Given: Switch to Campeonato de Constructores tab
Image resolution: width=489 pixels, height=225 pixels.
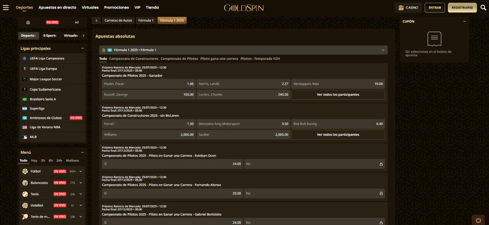Looking at the screenshot, I should (134, 59).
